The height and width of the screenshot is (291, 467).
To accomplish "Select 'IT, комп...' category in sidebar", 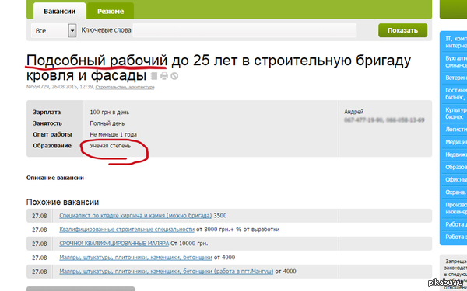I will [x=455, y=42].
